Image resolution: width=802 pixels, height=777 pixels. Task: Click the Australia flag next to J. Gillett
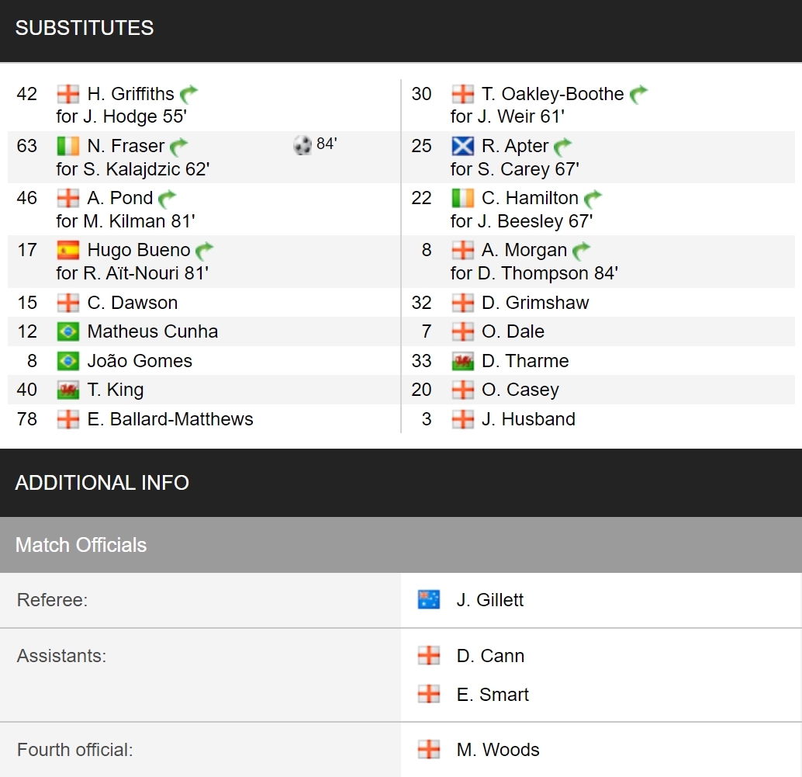click(429, 599)
